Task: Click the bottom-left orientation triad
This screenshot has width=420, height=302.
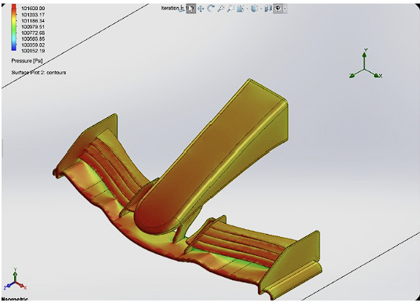Action: coord(15,279)
